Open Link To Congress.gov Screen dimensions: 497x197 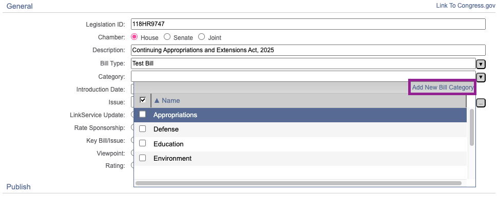[465, 6]
